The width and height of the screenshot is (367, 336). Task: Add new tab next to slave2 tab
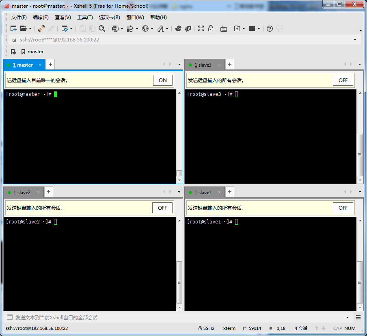point(49,192)
